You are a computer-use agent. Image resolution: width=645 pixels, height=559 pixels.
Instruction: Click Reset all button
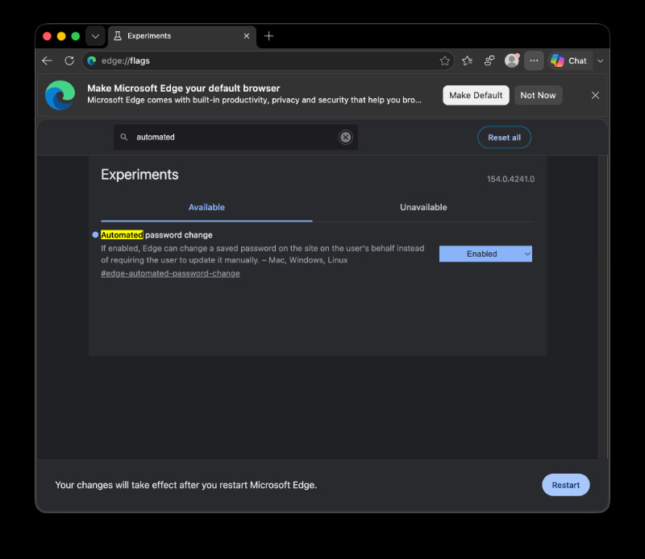pyautogui.click(x=505, y=137)
